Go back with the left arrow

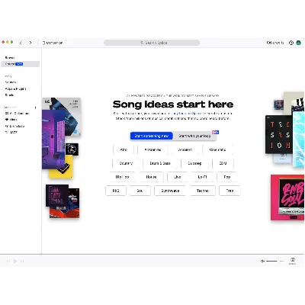[x=21, y=43]
